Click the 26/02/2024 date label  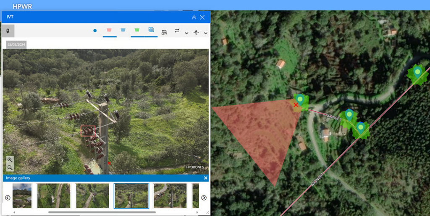(x=16, y=44)
